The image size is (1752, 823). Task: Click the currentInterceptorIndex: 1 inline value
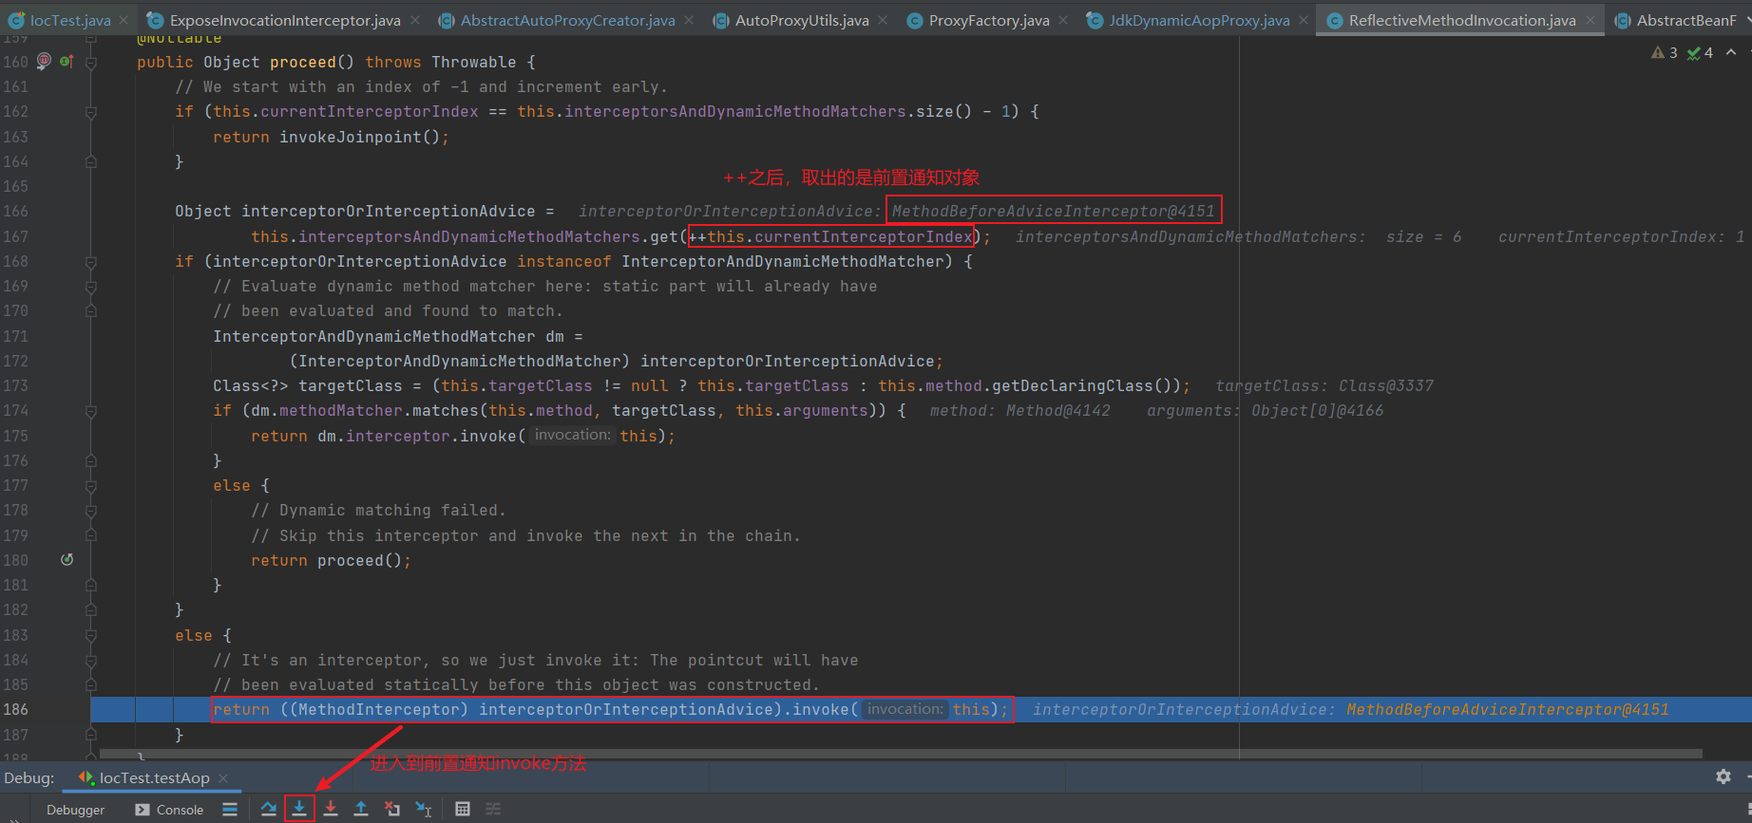(1621, 236)
